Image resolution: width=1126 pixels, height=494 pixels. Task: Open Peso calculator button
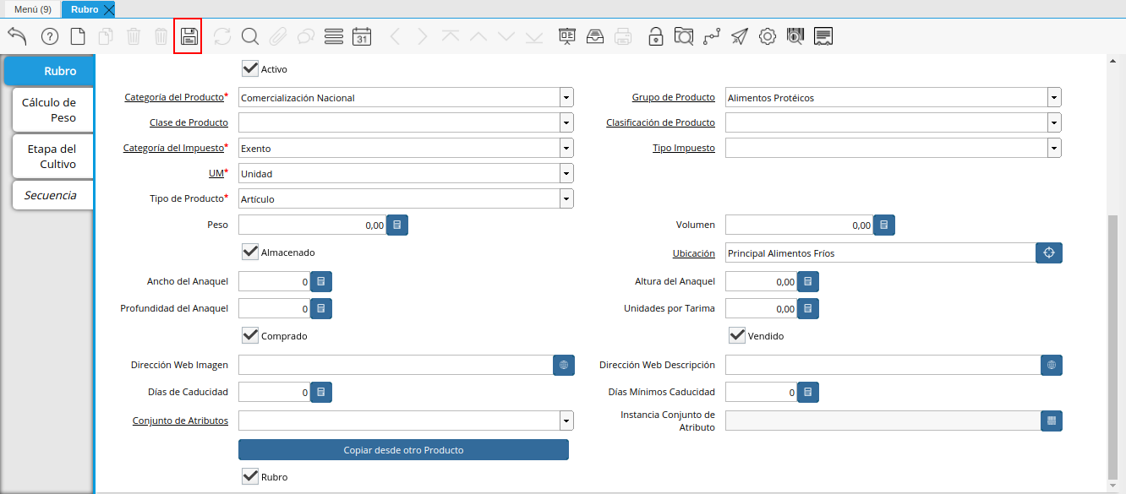[398, 225]
